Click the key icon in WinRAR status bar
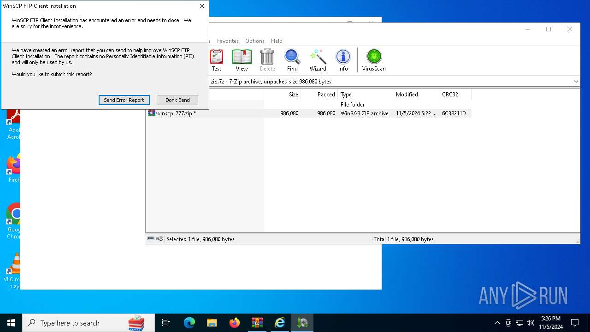590x332 pixels. (159, 239)
